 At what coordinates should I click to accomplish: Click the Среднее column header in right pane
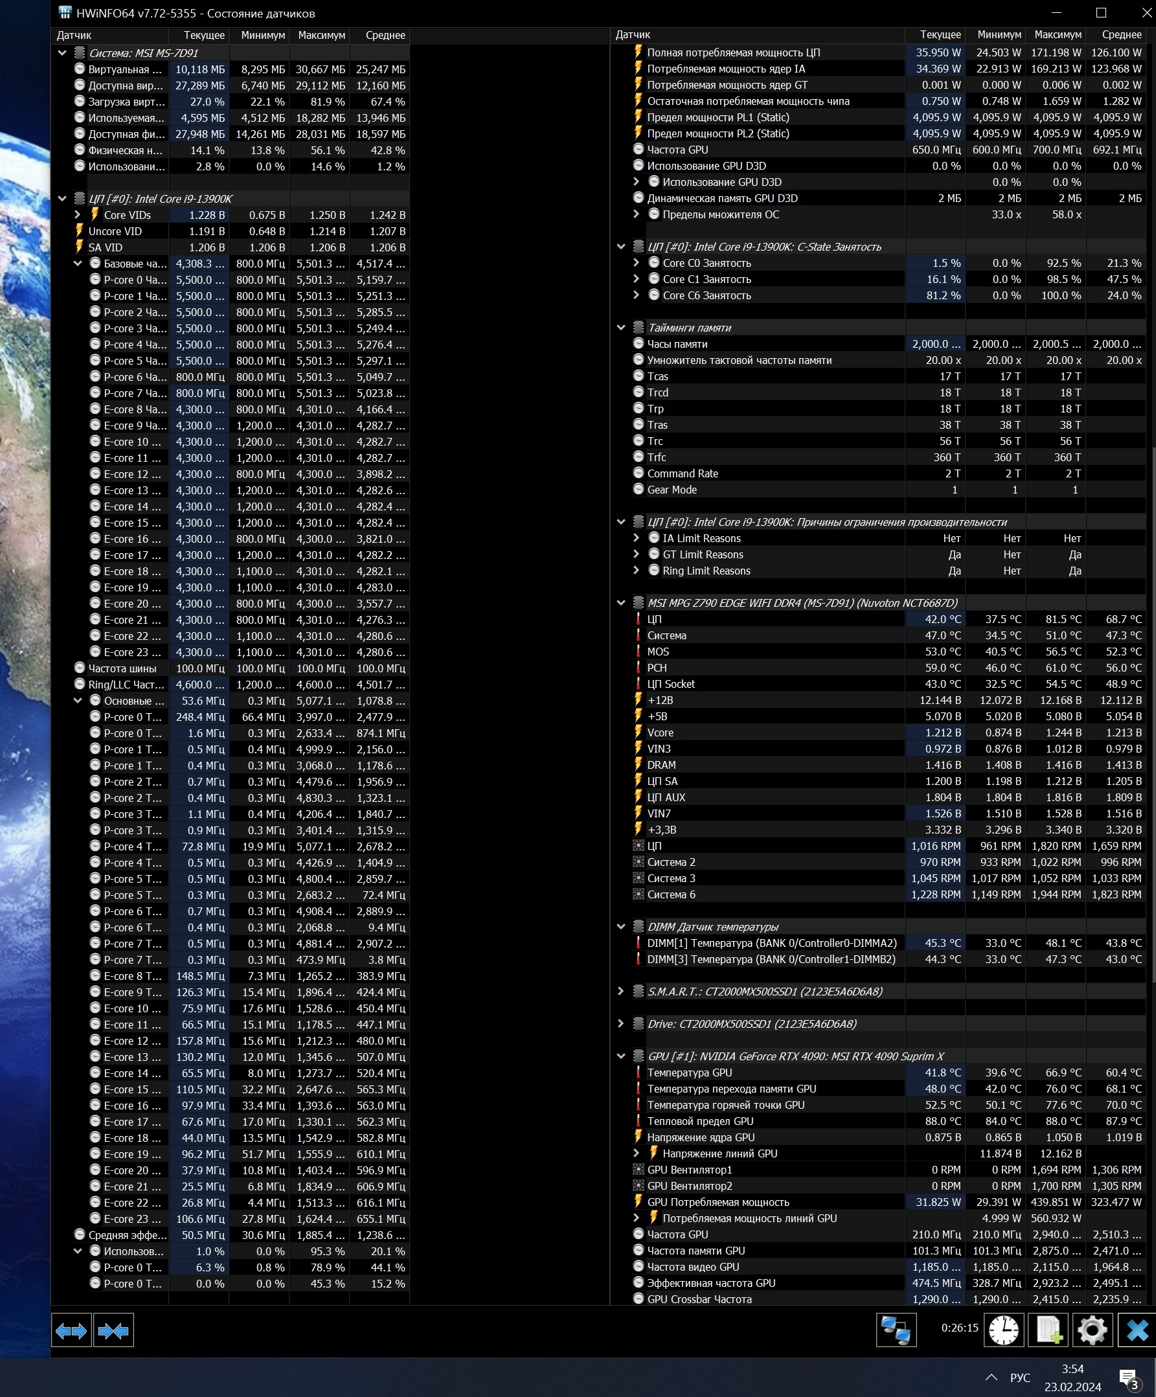click(1116, 34)
